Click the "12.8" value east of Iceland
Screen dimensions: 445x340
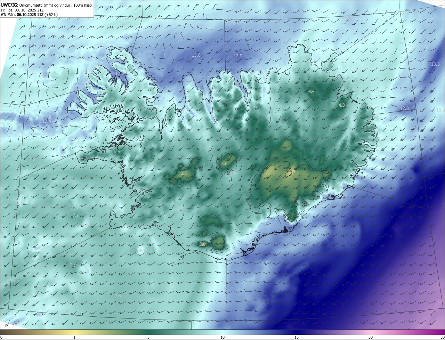click(404, 108)
